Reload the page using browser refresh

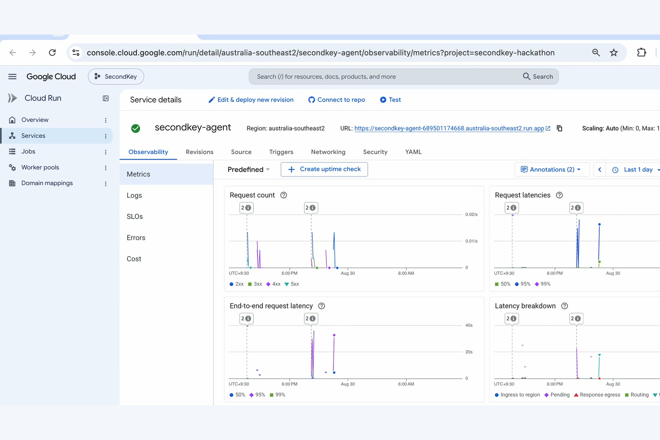pos(52,52)
